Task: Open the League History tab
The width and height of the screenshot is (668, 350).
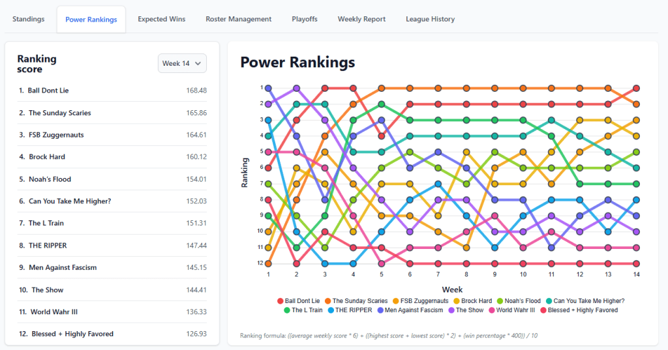Action: (430, 19)
